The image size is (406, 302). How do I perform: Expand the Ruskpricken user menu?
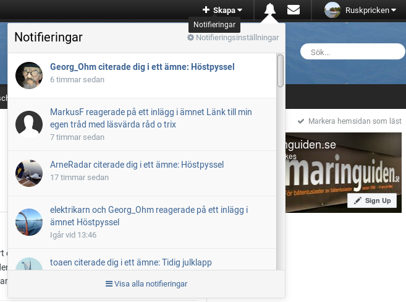[x=371, y=10]
